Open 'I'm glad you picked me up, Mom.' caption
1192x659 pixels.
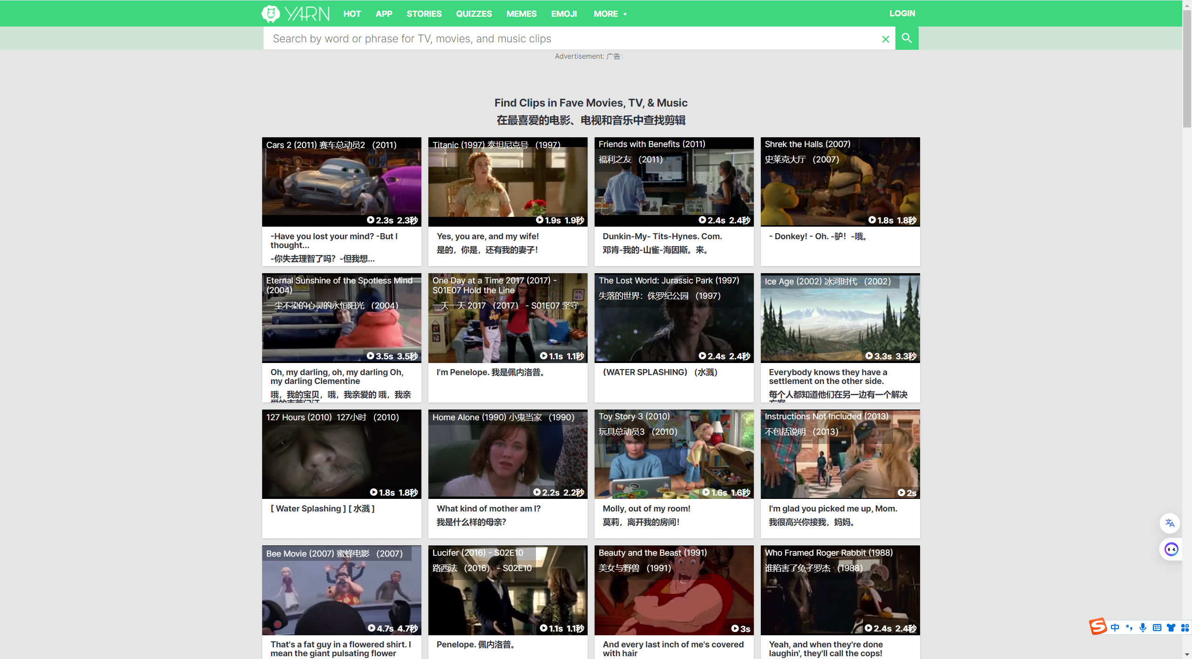[833, 509]
